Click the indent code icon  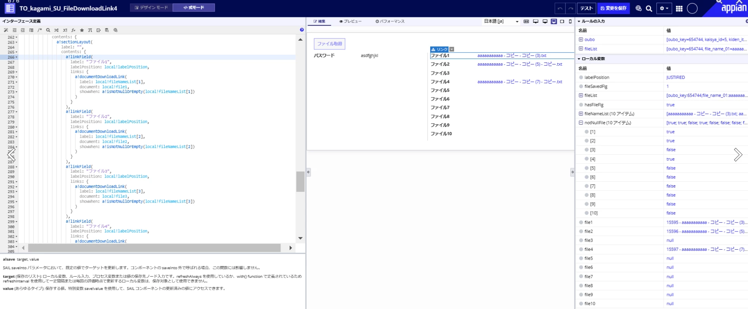coord(23,30)
